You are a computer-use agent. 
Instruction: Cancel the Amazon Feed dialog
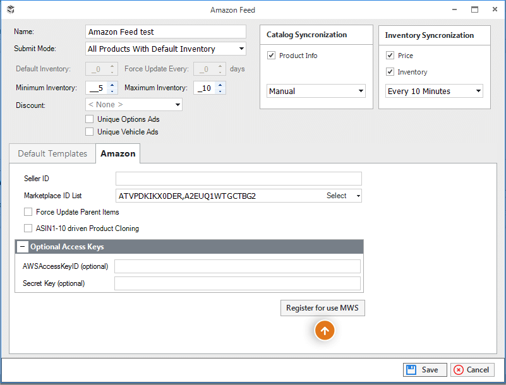coord(473,370)
